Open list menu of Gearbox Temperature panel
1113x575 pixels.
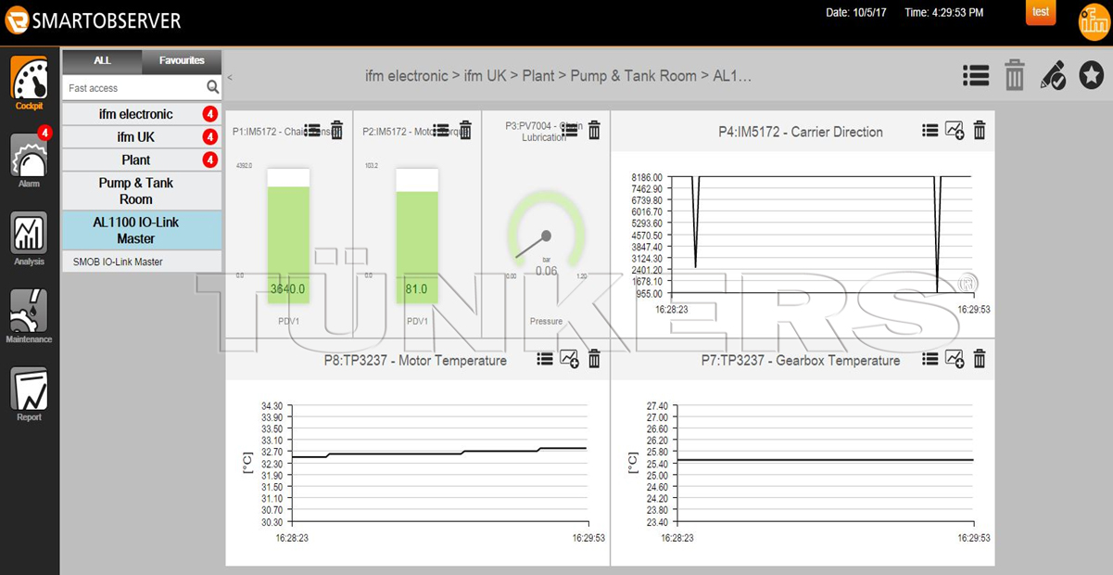(930, 359)
